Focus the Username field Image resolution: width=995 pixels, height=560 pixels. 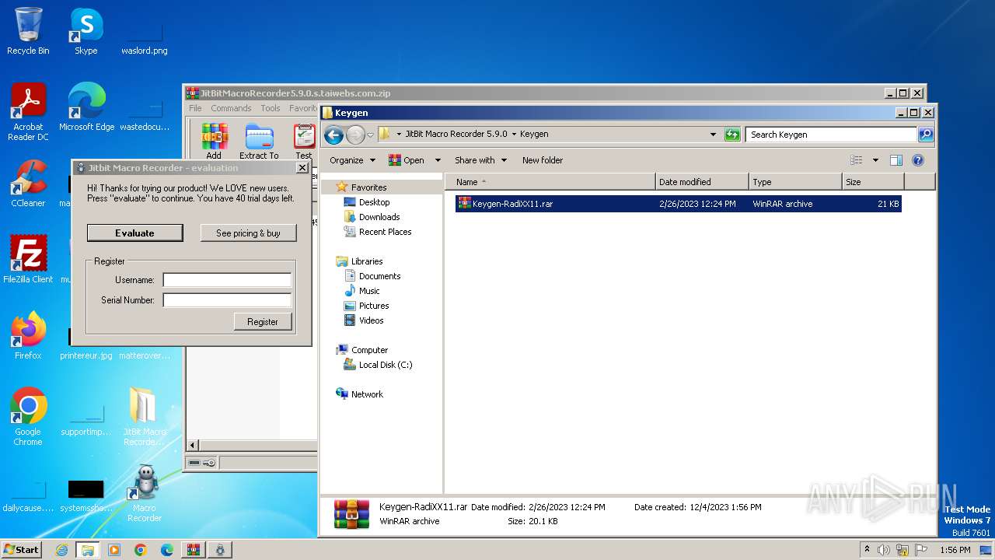(227, 280)
